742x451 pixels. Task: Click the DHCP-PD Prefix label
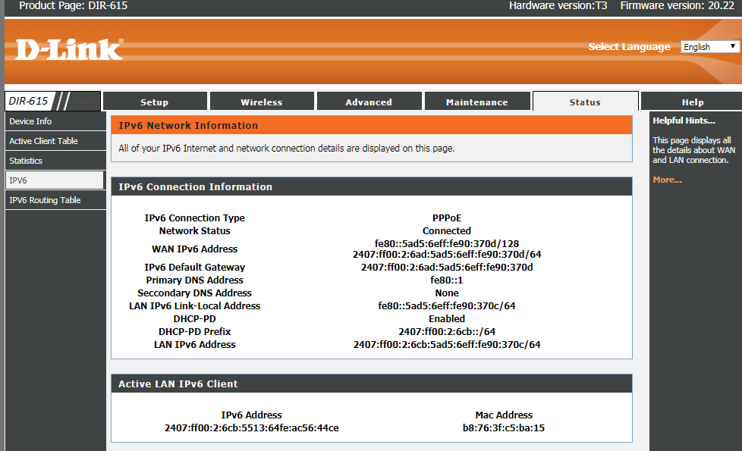(194, 331)
